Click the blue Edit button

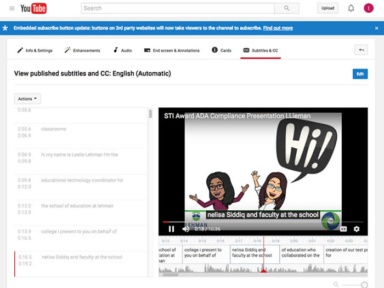point(360,74)
